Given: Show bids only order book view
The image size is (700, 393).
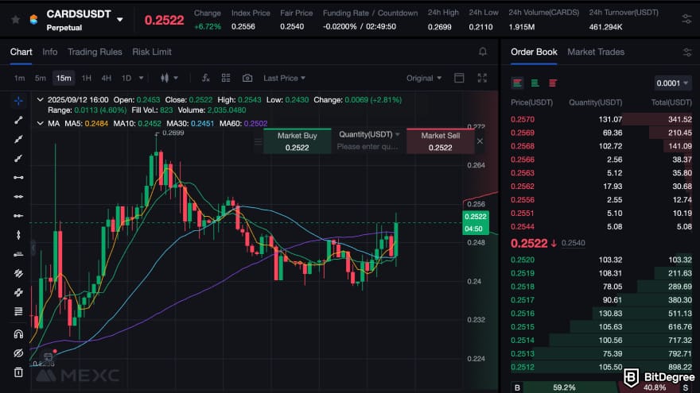Looking at the screenshot, I should 535,83.
